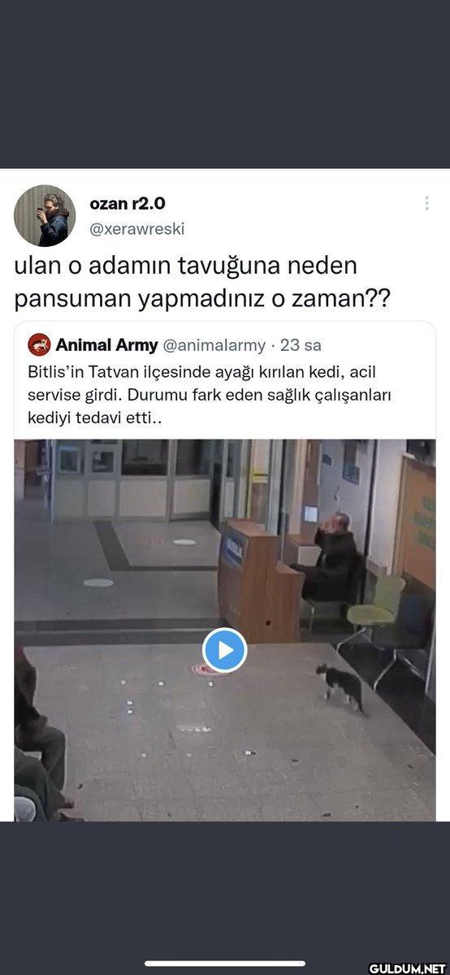This screenshot has width=450, height=975.
Task: Tap the home indicator bar at bottom
Action: (225, 964)
